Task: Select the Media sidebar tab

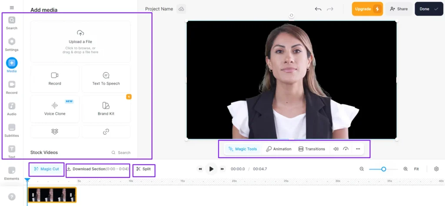Action: tap(12, 66)
